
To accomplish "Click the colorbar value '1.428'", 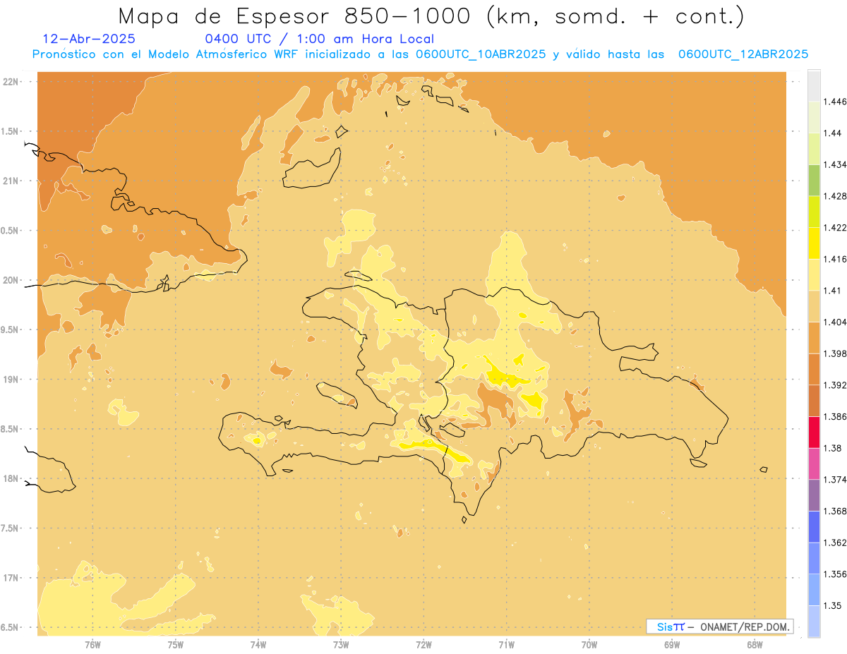I will [x=836, y=196].
